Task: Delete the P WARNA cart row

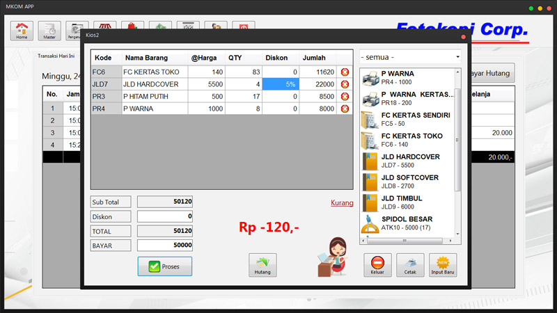Action: pyautogui.click(x=345, y=109)
